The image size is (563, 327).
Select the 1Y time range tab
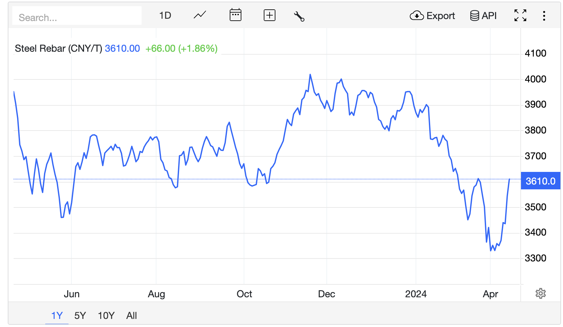pyautogui.click(x=57, y=315)
